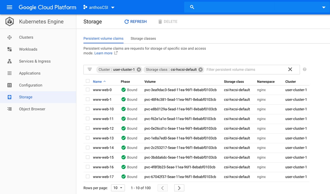Screen dimensions: 330x194
Task: Open the www-web-10 claim link
Action: (103, 109)
